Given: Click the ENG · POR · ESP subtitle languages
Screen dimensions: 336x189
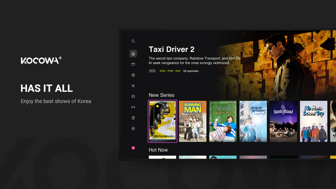Looking at the screenshot, I should [x=170, y=71].
